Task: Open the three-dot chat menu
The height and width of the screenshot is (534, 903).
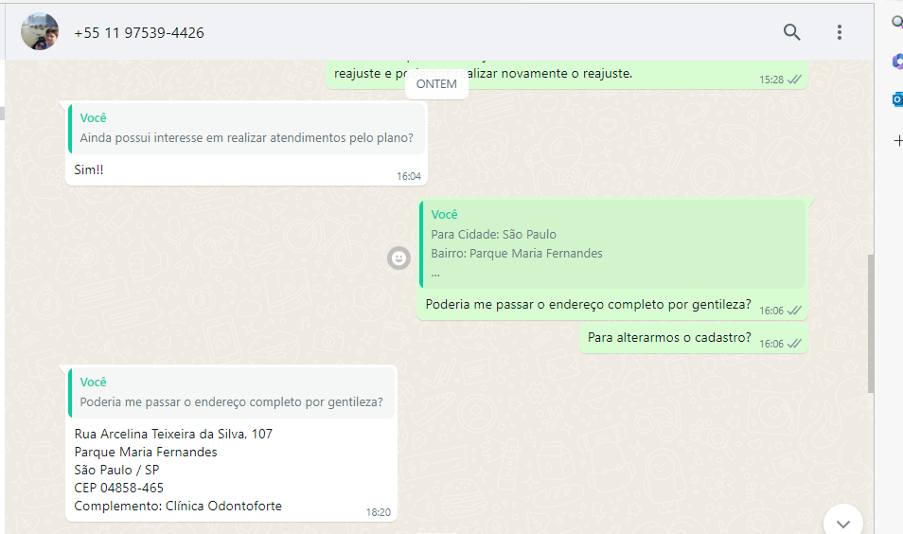Action: pos(839,32)
